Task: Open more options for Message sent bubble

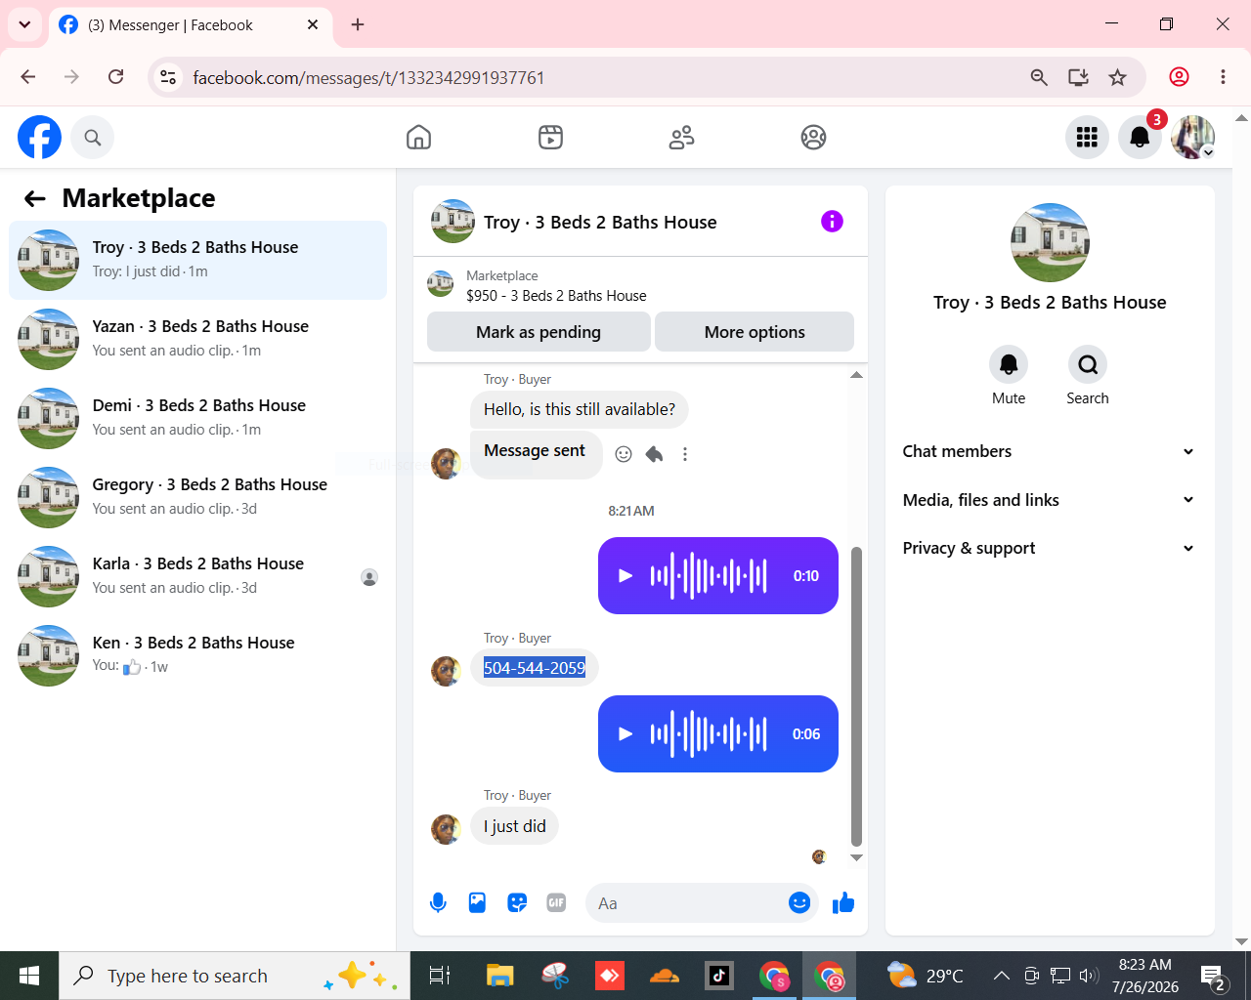Action: [685, 454]
